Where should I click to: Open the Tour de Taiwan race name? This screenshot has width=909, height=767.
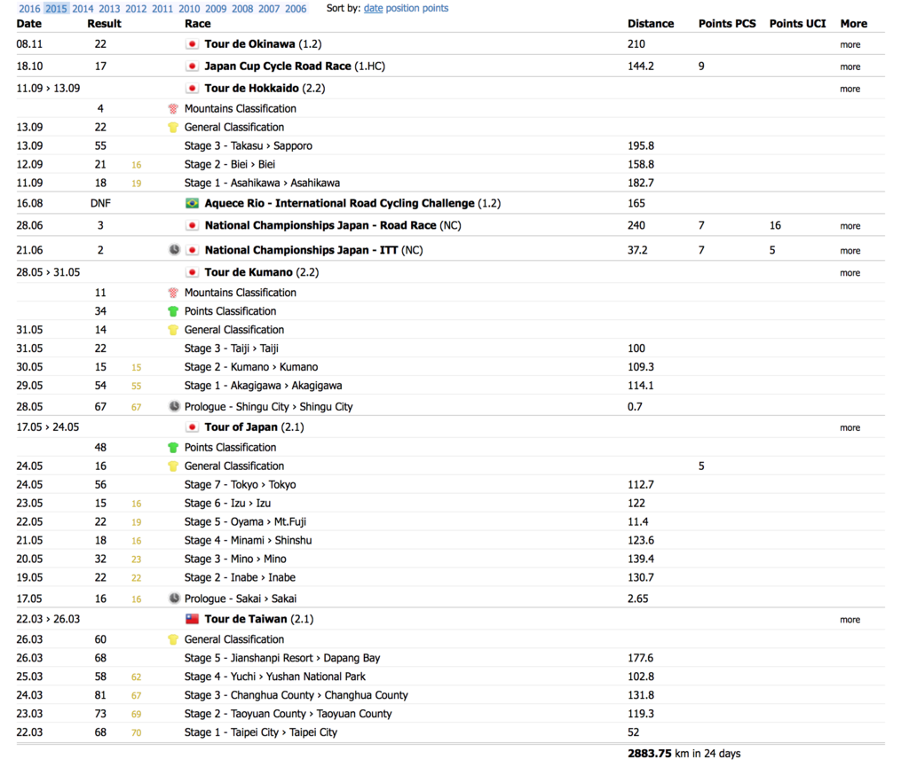point(246,619)
